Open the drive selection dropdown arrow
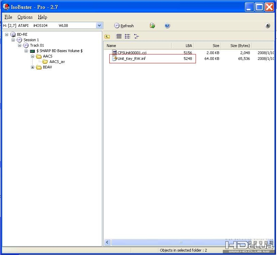The height and width of the screenshot is (255, 277). (x=99, y=26)
